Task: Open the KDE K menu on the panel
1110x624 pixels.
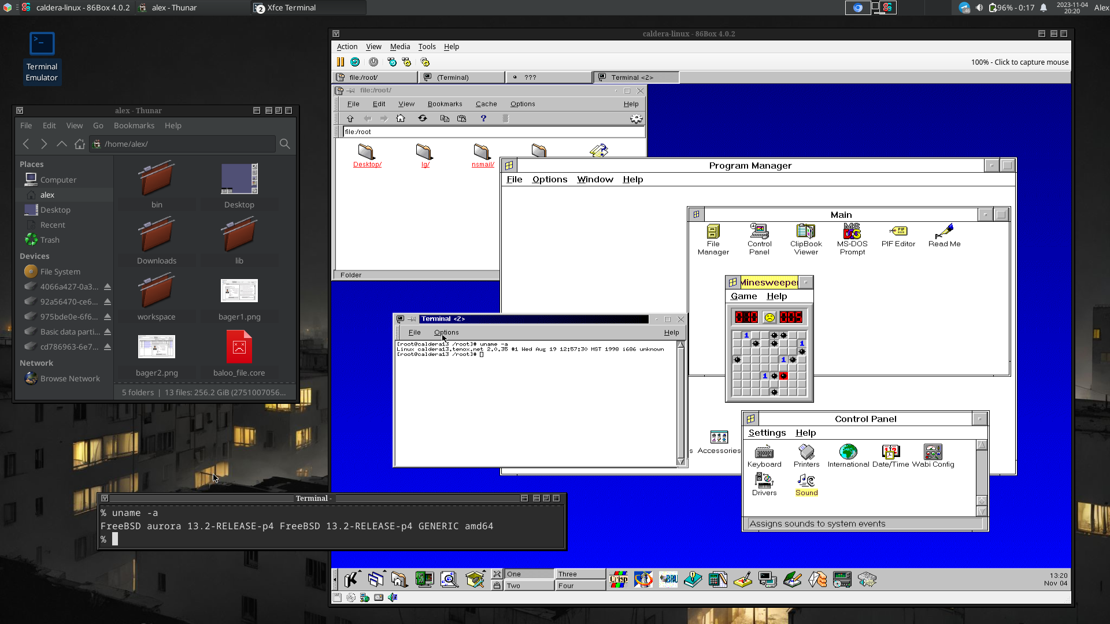Action: pyautogui.click(x=351, y=579)
